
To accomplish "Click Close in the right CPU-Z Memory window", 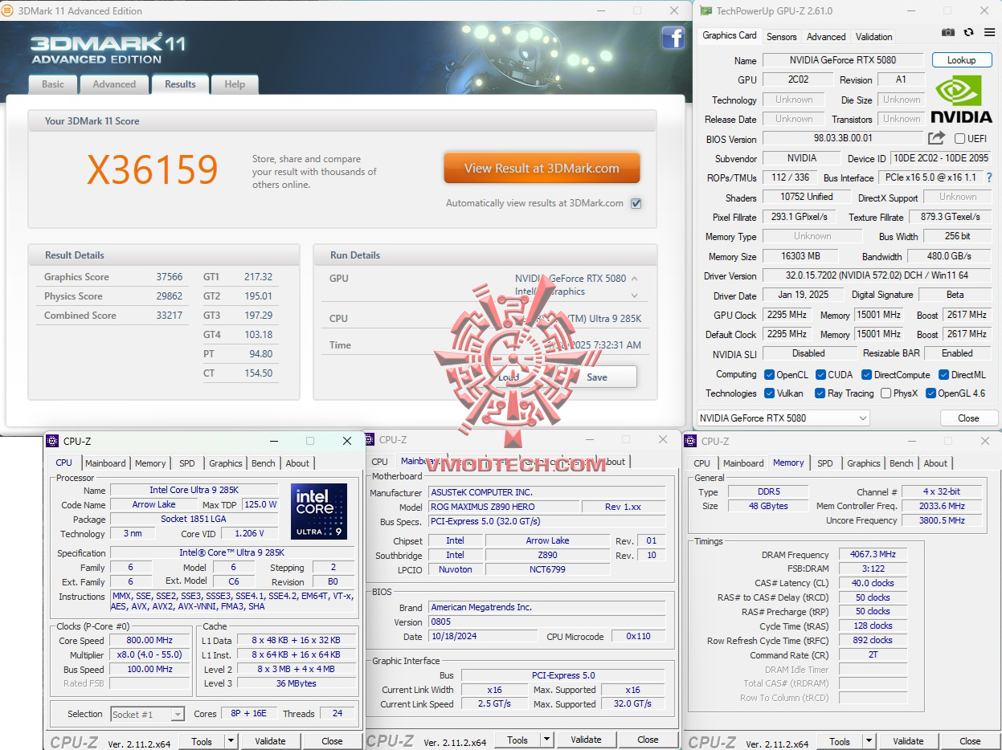I will 970,741.
